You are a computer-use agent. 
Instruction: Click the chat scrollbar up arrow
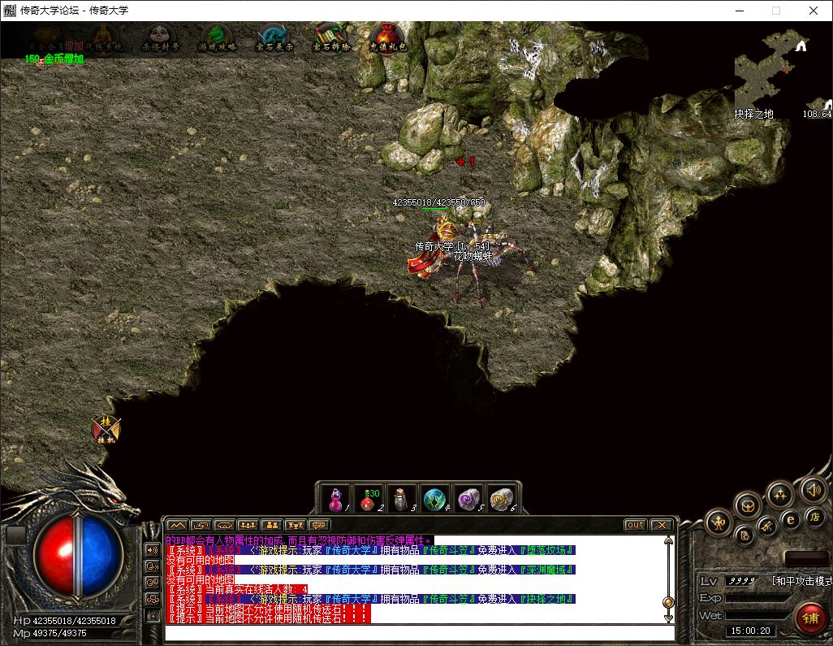(x=668, y=540)
